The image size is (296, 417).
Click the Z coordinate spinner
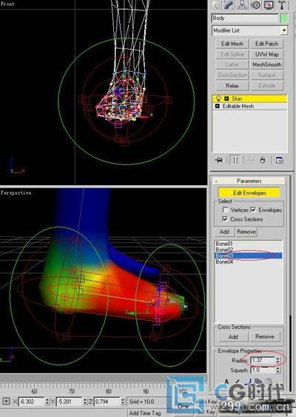pos(123,401)
